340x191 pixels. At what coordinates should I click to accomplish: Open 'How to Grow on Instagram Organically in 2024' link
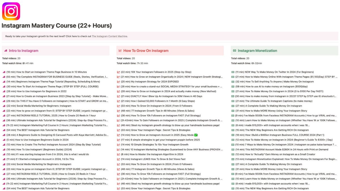(172, 77)
